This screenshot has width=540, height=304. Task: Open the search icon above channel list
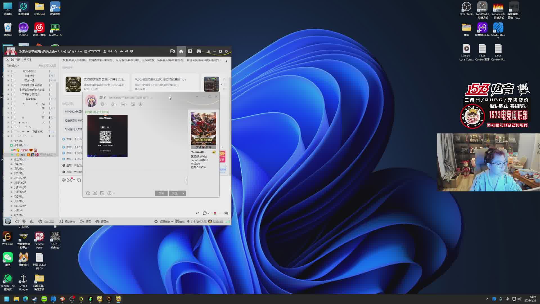point(29,60)
